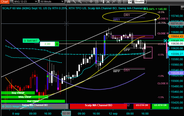Toggle the cross hair cursor icon
This screenshot has width=184, height=116.
tap(91, 1)
